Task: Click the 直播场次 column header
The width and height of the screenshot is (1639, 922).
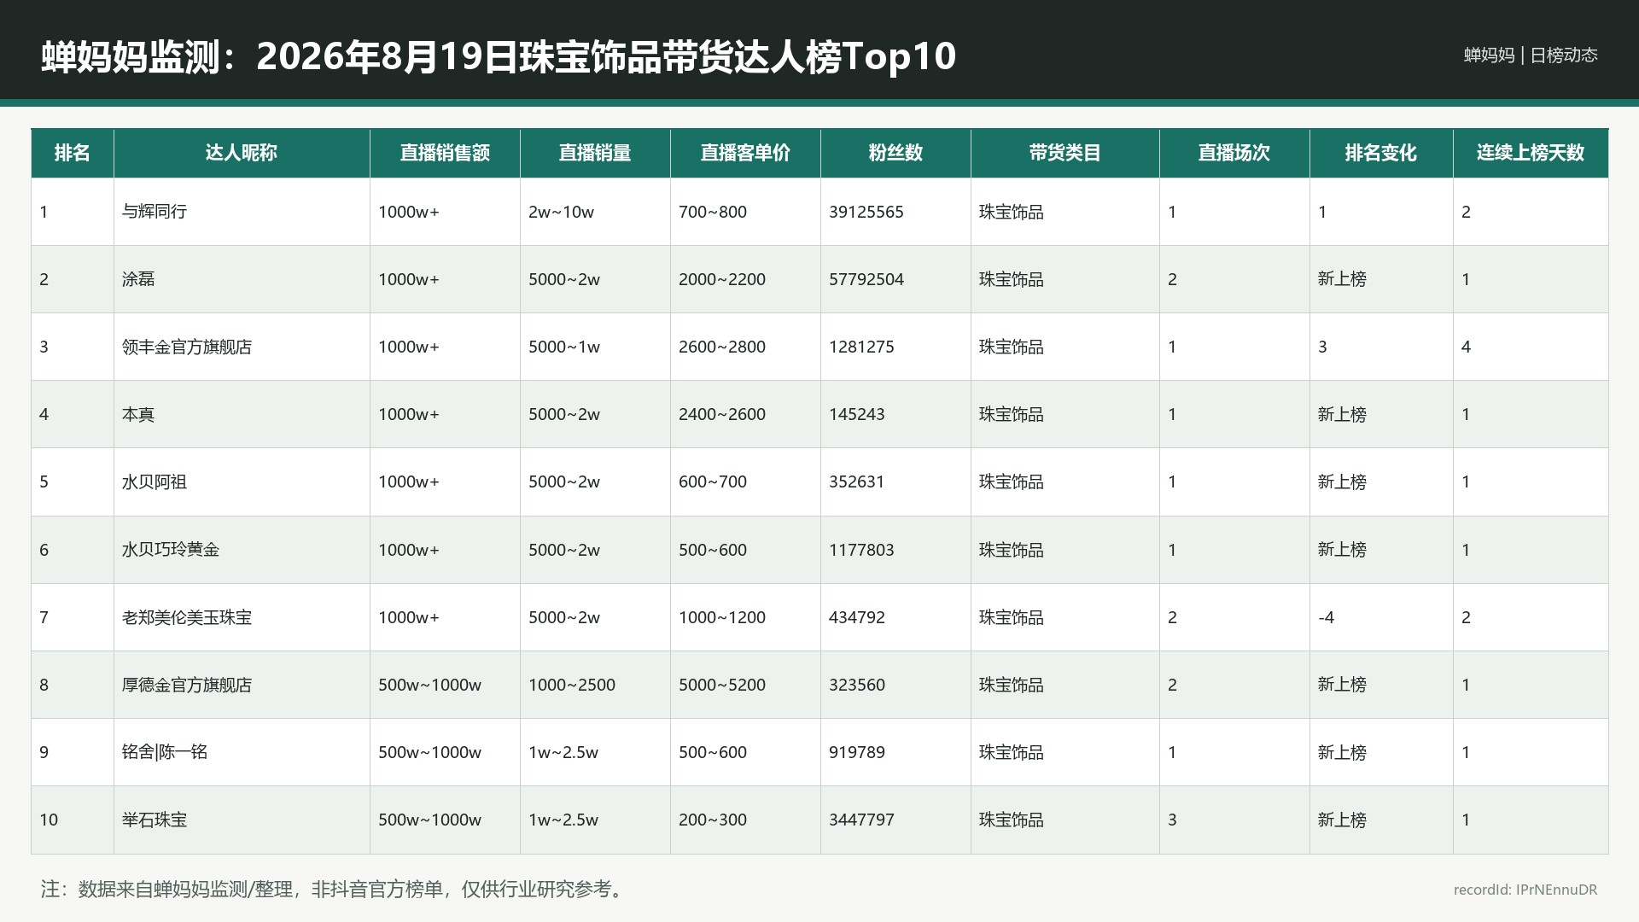Action: (1234, 153)
